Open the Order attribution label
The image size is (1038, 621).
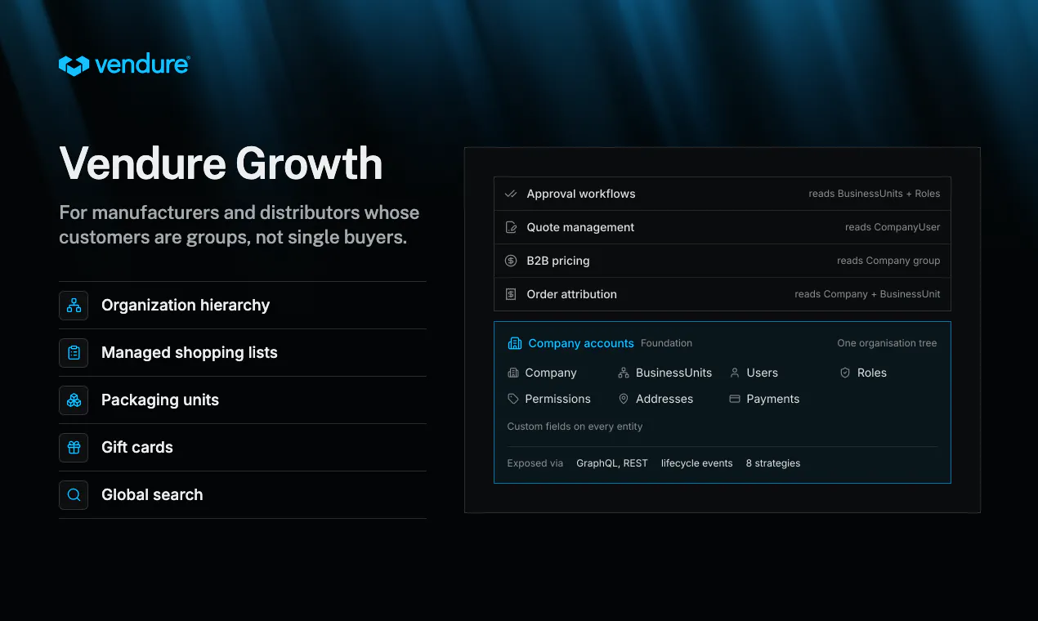point(572,295)
